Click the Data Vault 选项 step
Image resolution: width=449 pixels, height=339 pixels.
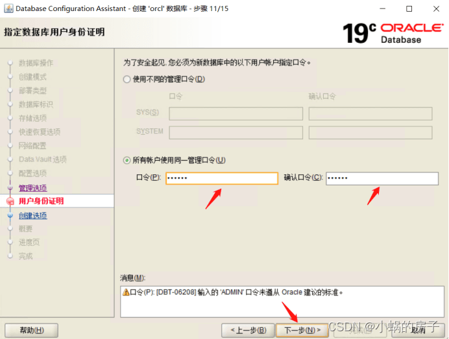point(43,159)
